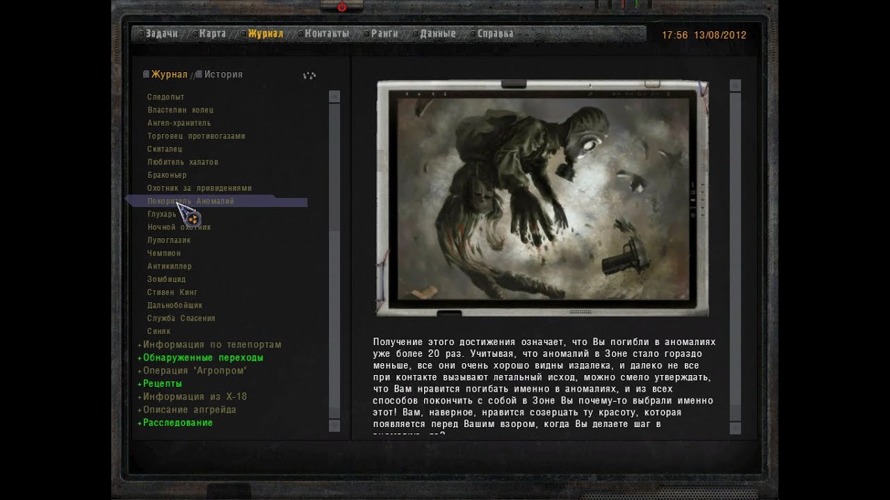
Task: Select the Браконьер entry
Action: click(x=167, y=175)
